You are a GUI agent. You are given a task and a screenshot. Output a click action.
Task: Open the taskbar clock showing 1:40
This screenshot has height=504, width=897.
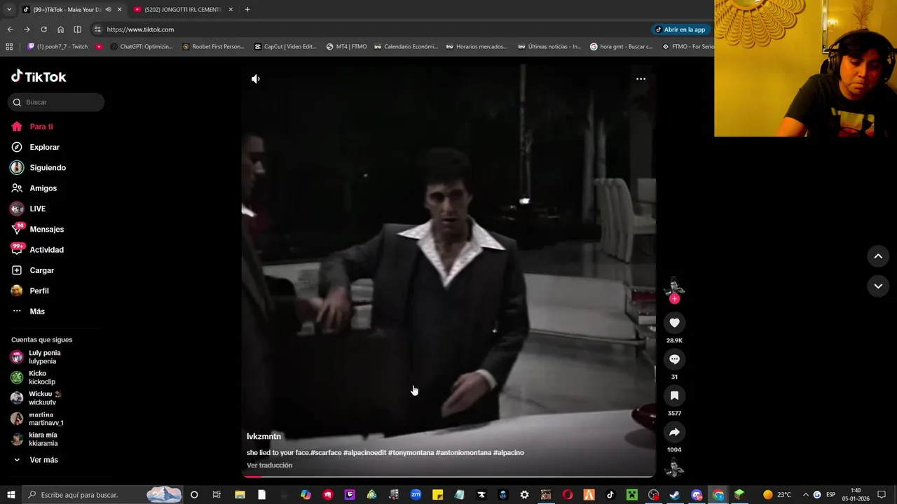[x=856, y=495]
